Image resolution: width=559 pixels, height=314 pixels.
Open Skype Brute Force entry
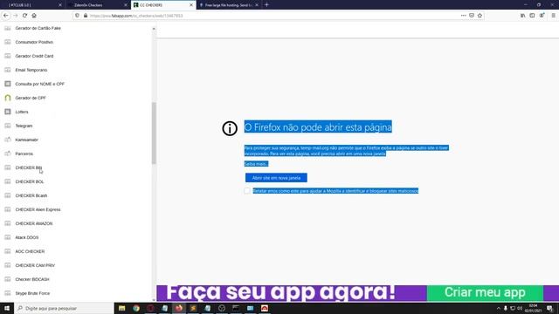(32, 293)
